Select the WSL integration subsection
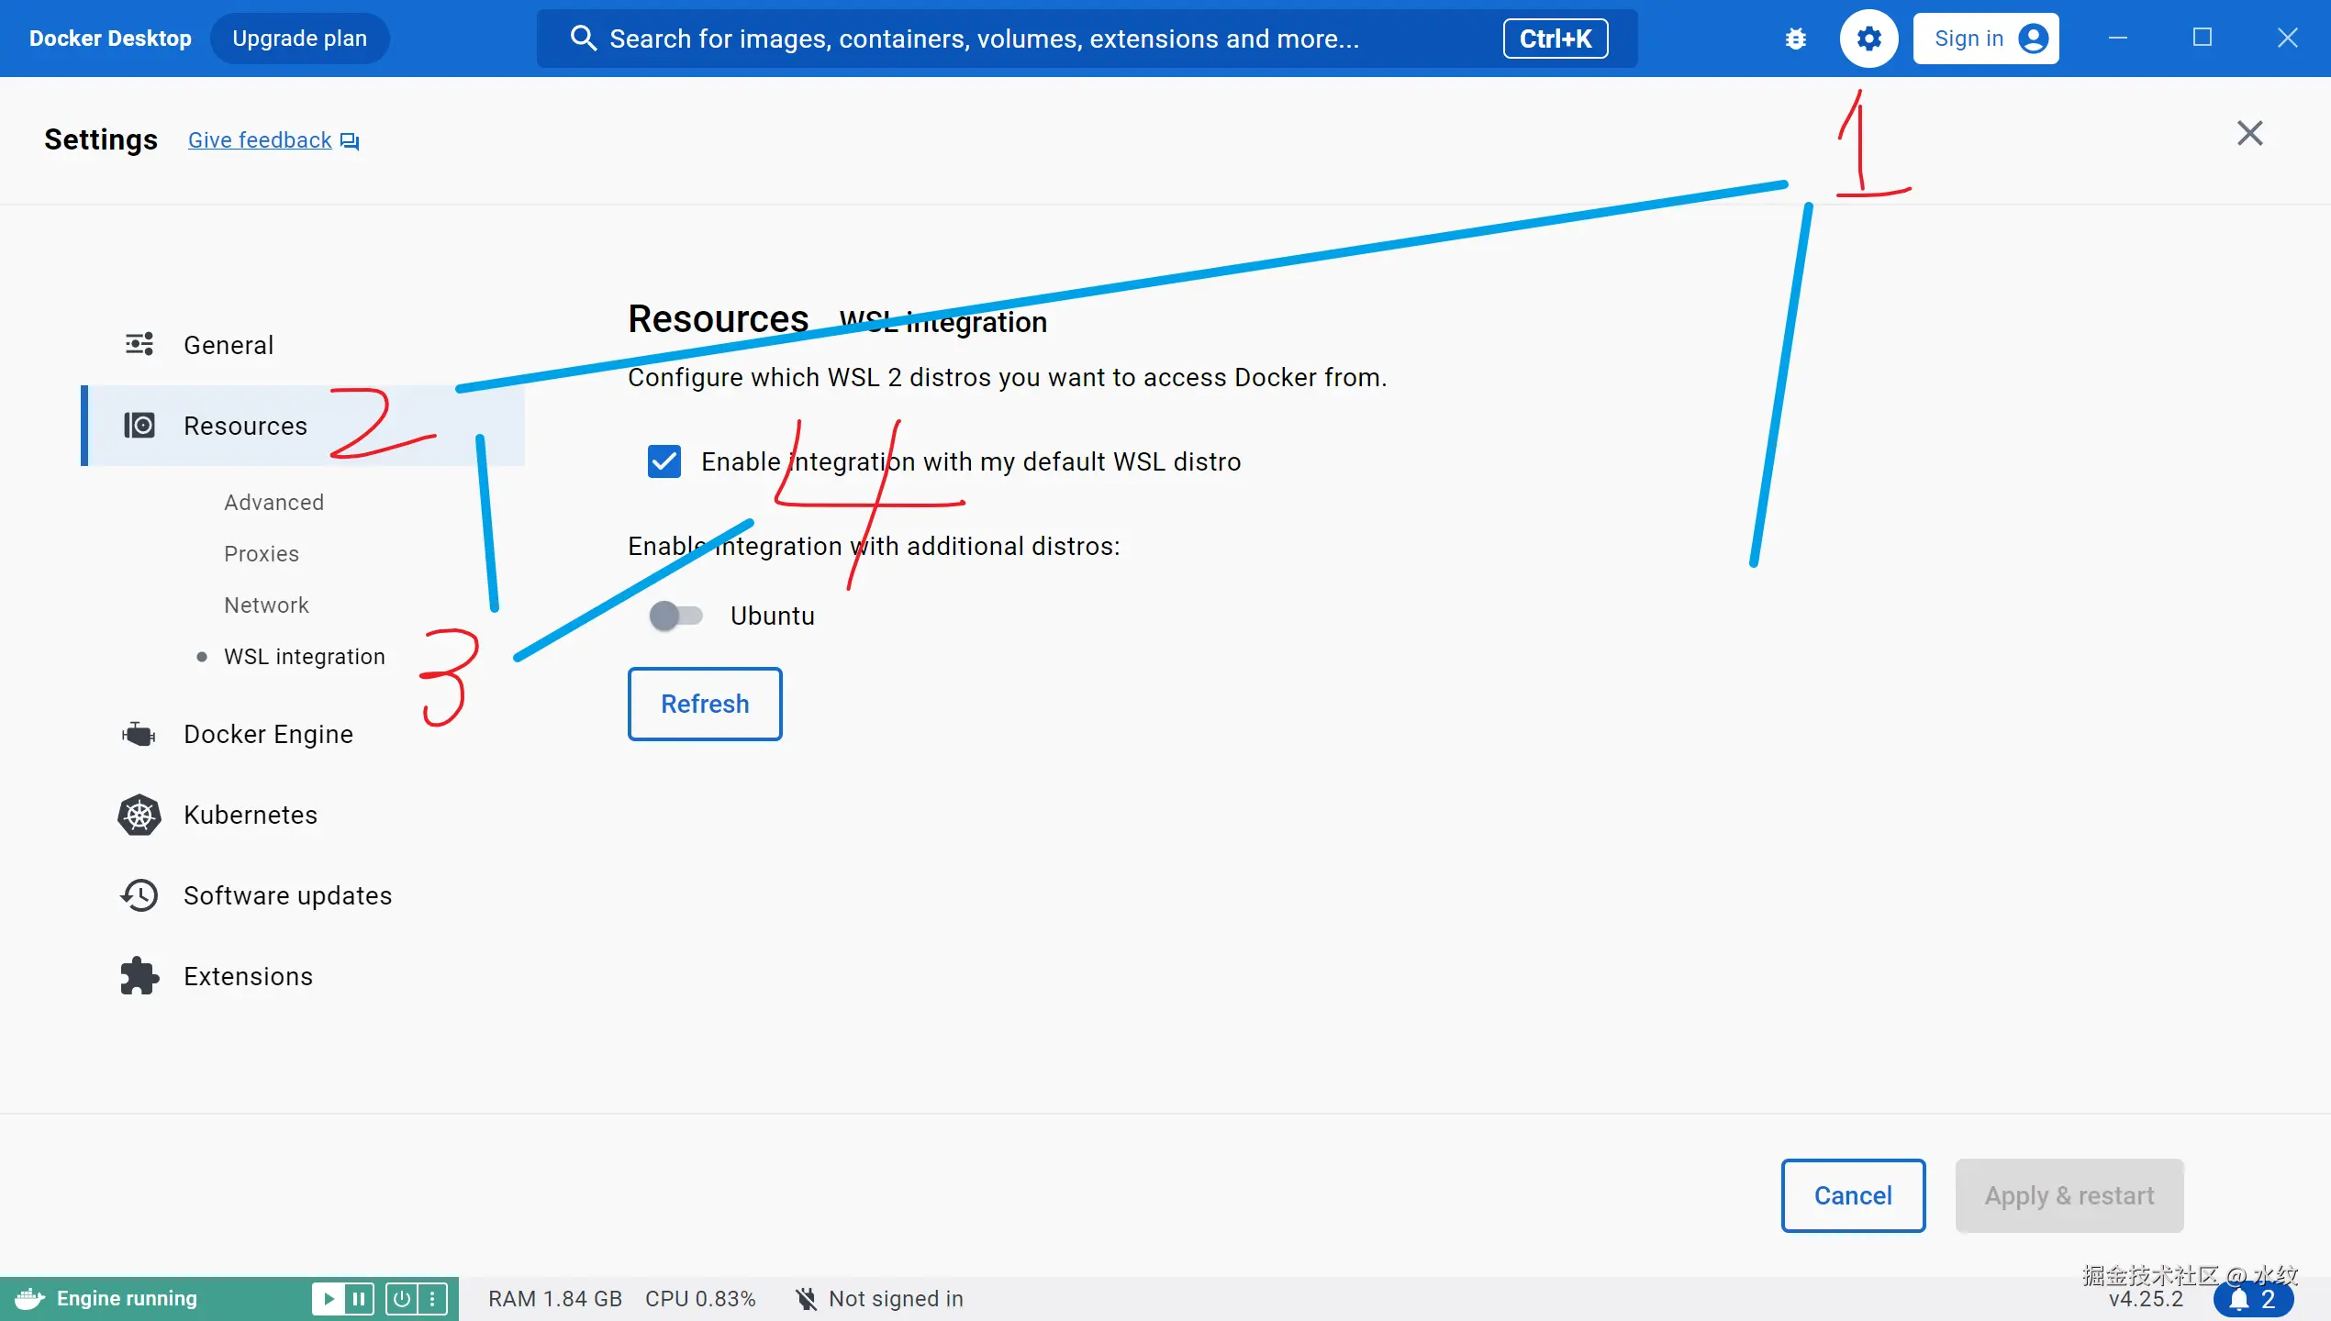The height and width of the screenshot is (1321, 2331). [305, 657]
